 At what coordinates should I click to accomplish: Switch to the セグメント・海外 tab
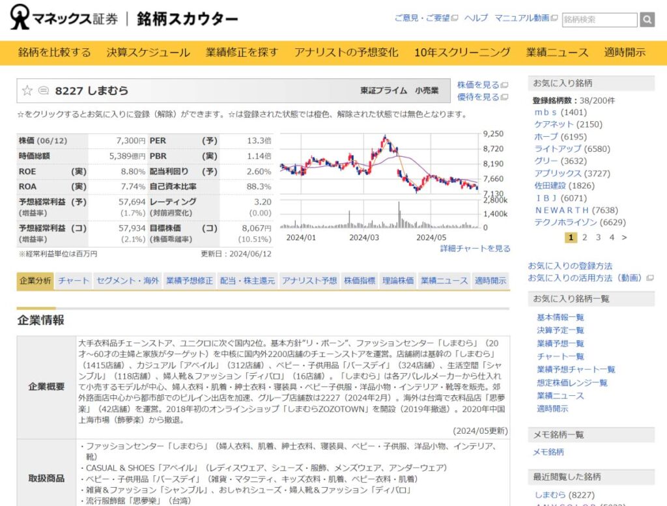[128, 281]
